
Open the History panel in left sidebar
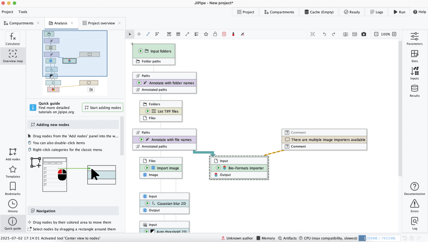(x=13, y=206)
